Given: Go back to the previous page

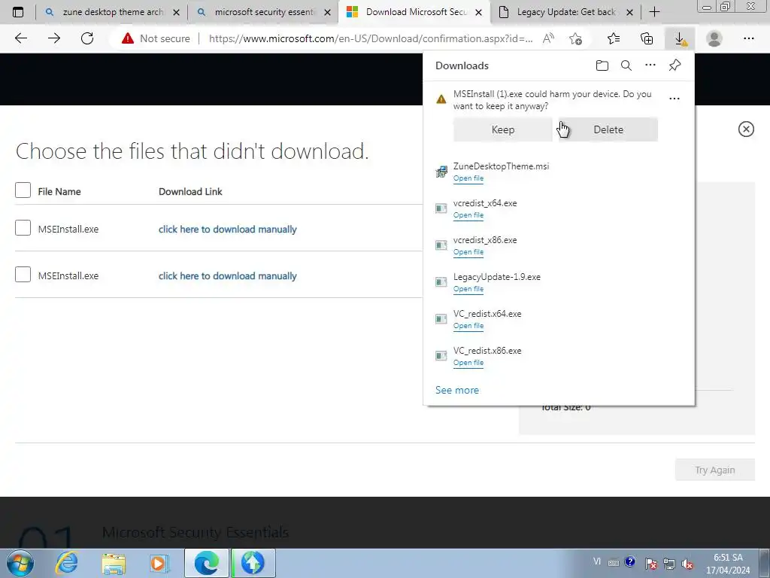Looking at the screenshot, I should (x=20, y=38).
